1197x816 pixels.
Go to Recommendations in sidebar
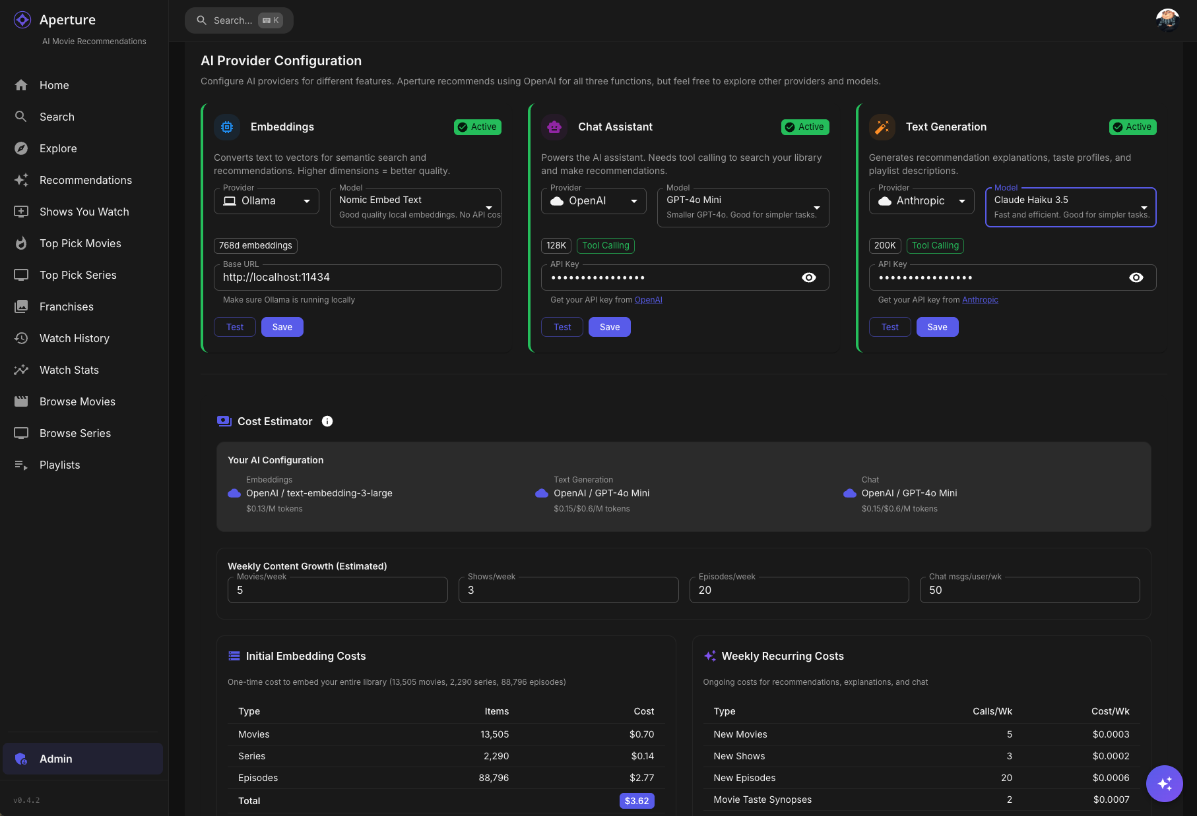pyautogui.click(x=86, y=180)
